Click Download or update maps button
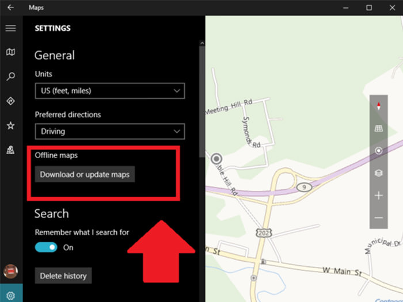The image size is (403, 302). tap(85, 174)
